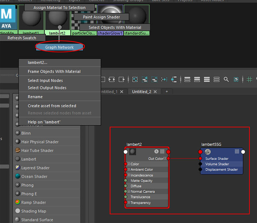257x223 pixels.
Task: Toggle the solo 'S' button on lambert2 node
Action: (156, 151)
